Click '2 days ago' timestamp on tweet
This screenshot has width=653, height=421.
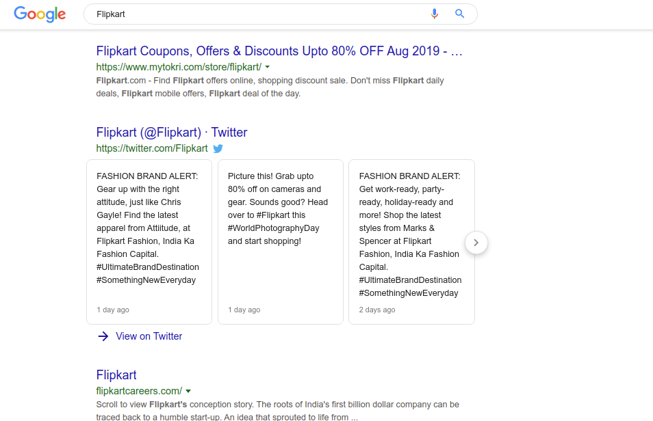pos(377,310)
